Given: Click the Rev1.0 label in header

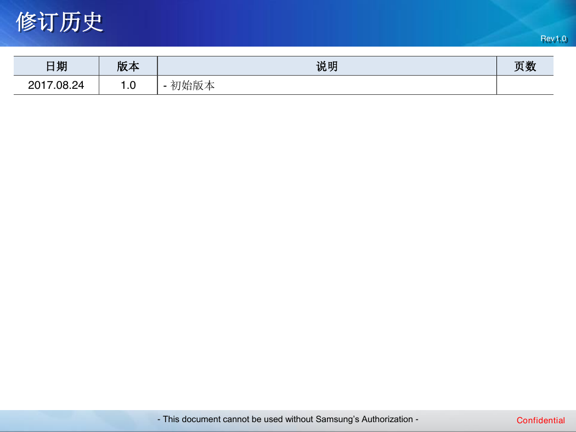Looking at the screenshot, I should click(x=554, y=38).
